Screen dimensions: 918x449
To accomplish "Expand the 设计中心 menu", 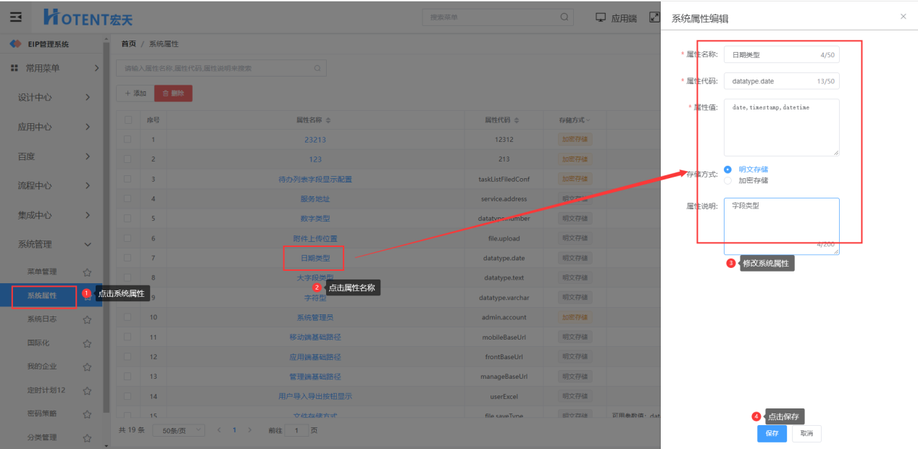I will tap(88, 97).
